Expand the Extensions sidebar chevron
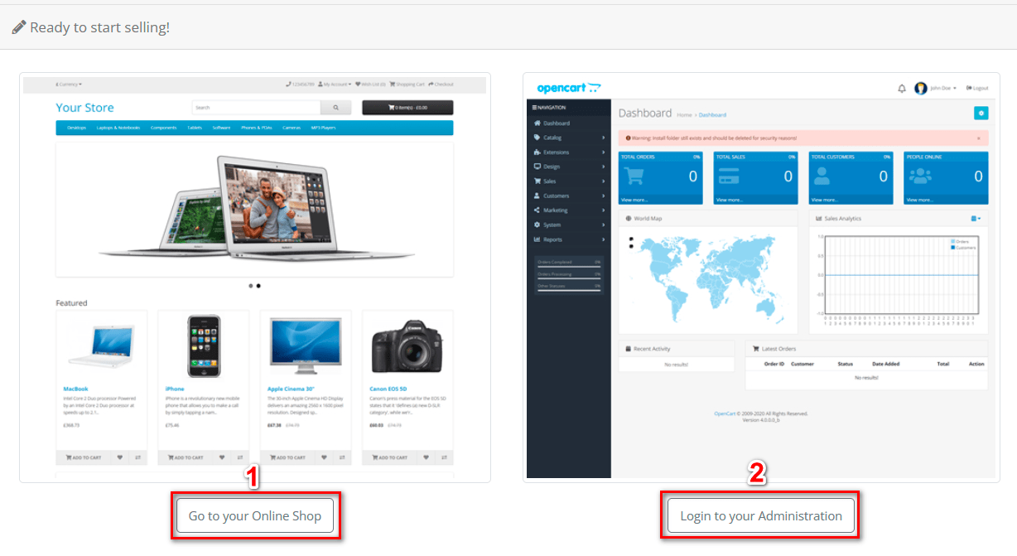1017x556 pixels. [x=603, y=152]
